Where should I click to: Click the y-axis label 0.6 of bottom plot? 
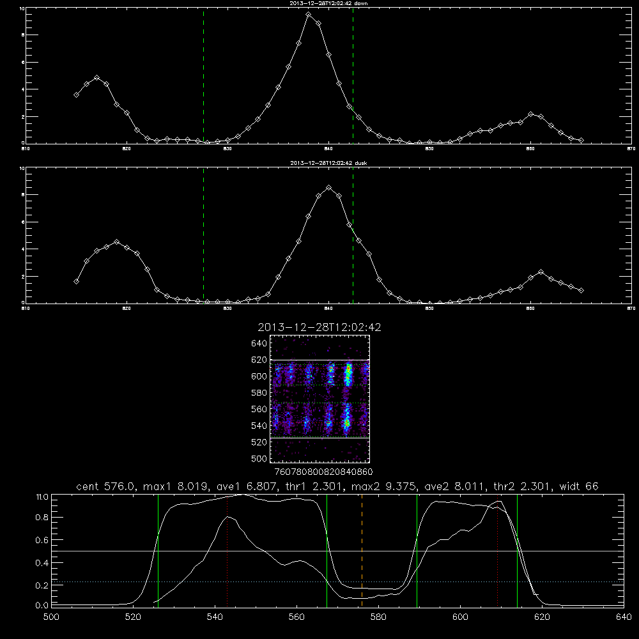[x=42, y=541]
